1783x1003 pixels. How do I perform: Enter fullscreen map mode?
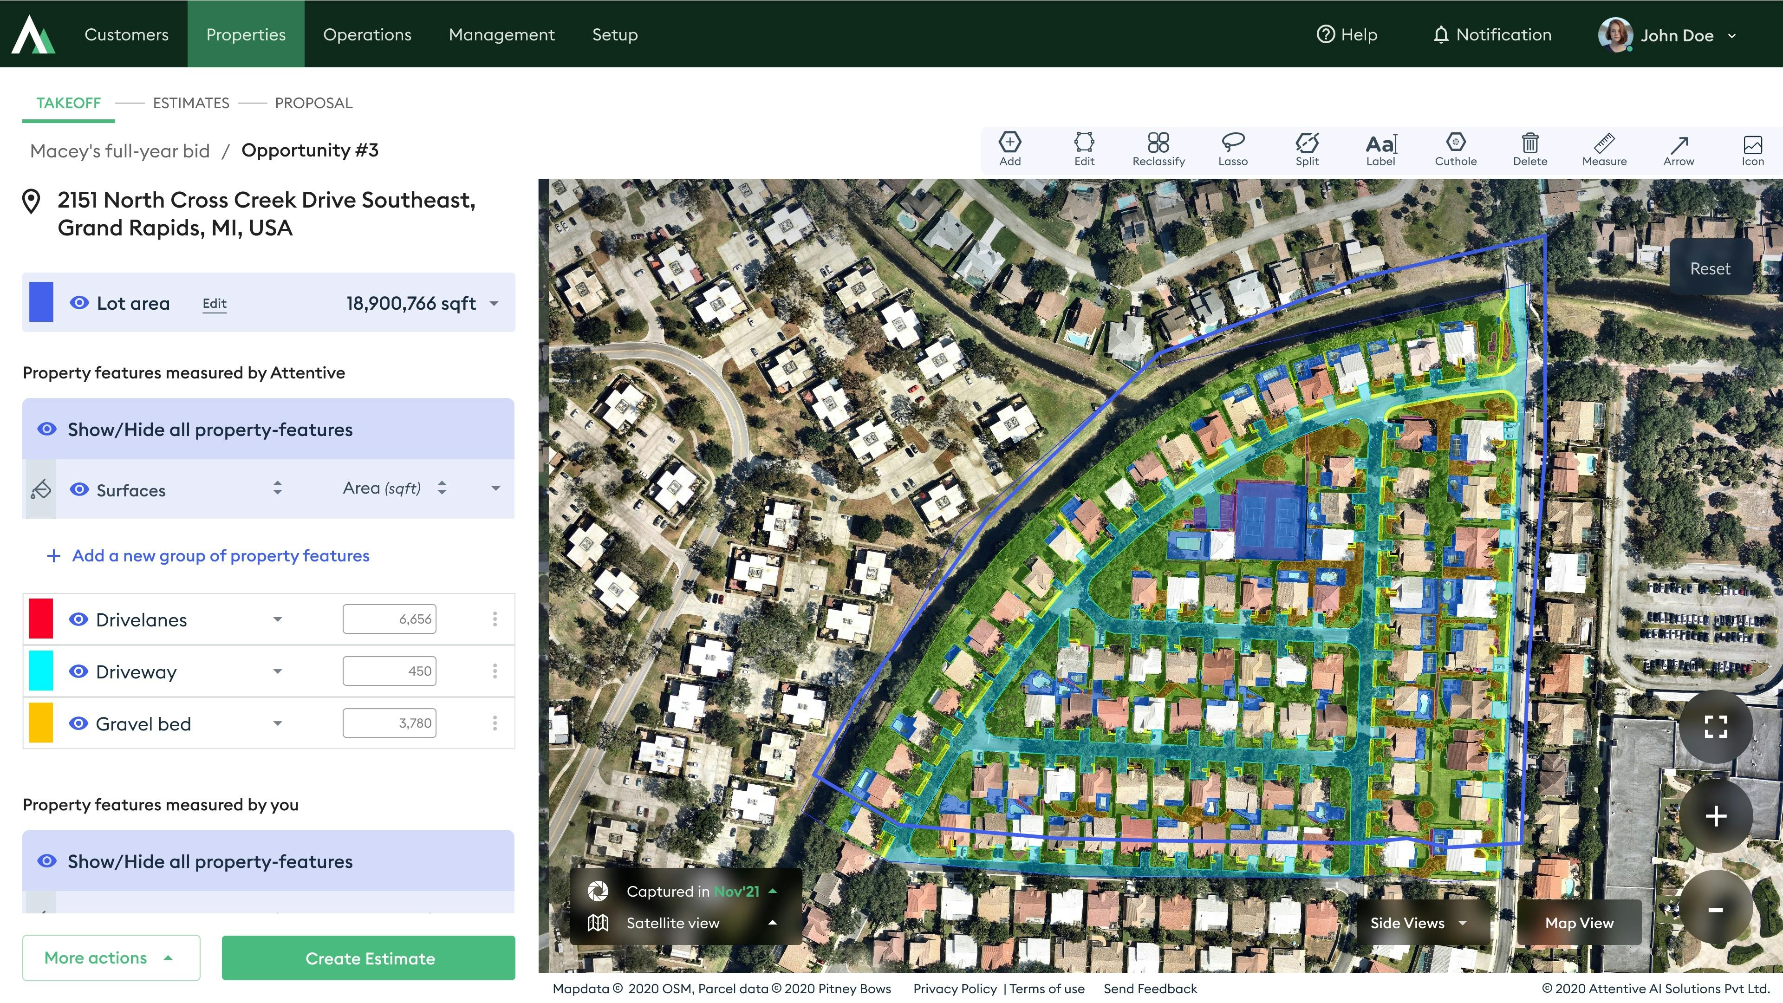(x=1715, y=726)
